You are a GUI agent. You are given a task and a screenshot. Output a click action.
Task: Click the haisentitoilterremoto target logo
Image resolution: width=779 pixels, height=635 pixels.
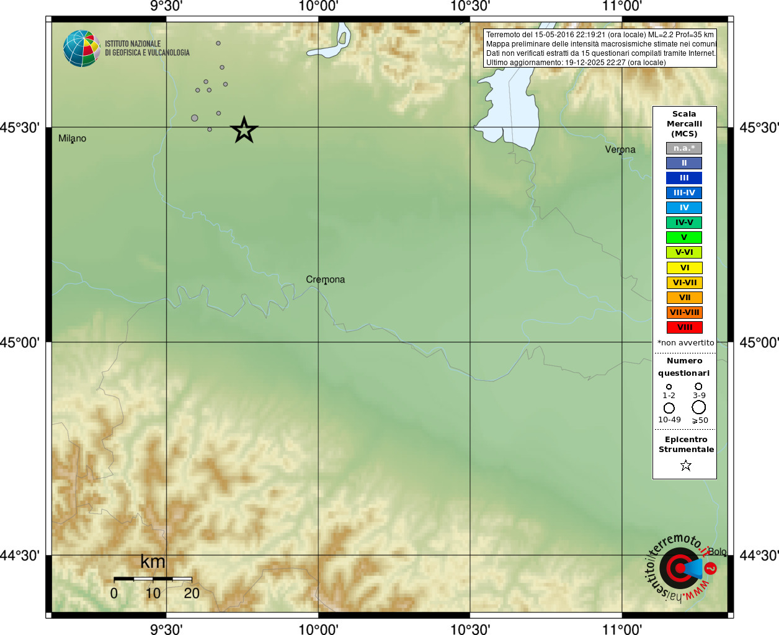681,567
